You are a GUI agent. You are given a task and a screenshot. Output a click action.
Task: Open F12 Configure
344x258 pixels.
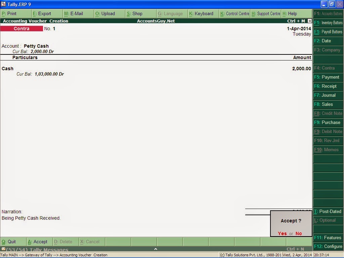pos(328,246)
